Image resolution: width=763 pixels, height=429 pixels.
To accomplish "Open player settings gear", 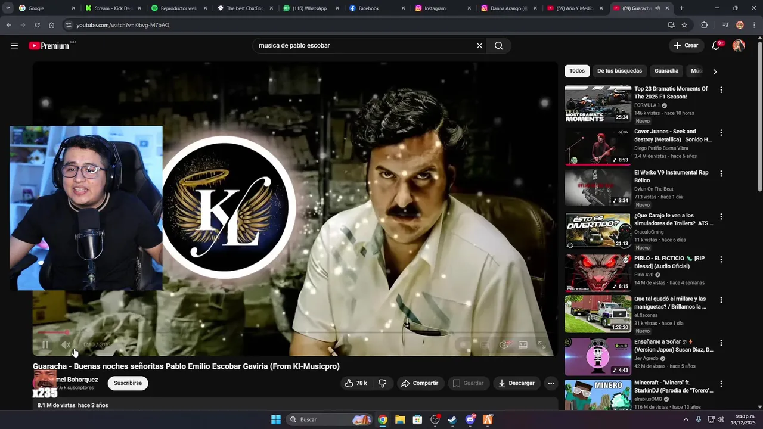I will pyautogui.click(x=504, y=344).
